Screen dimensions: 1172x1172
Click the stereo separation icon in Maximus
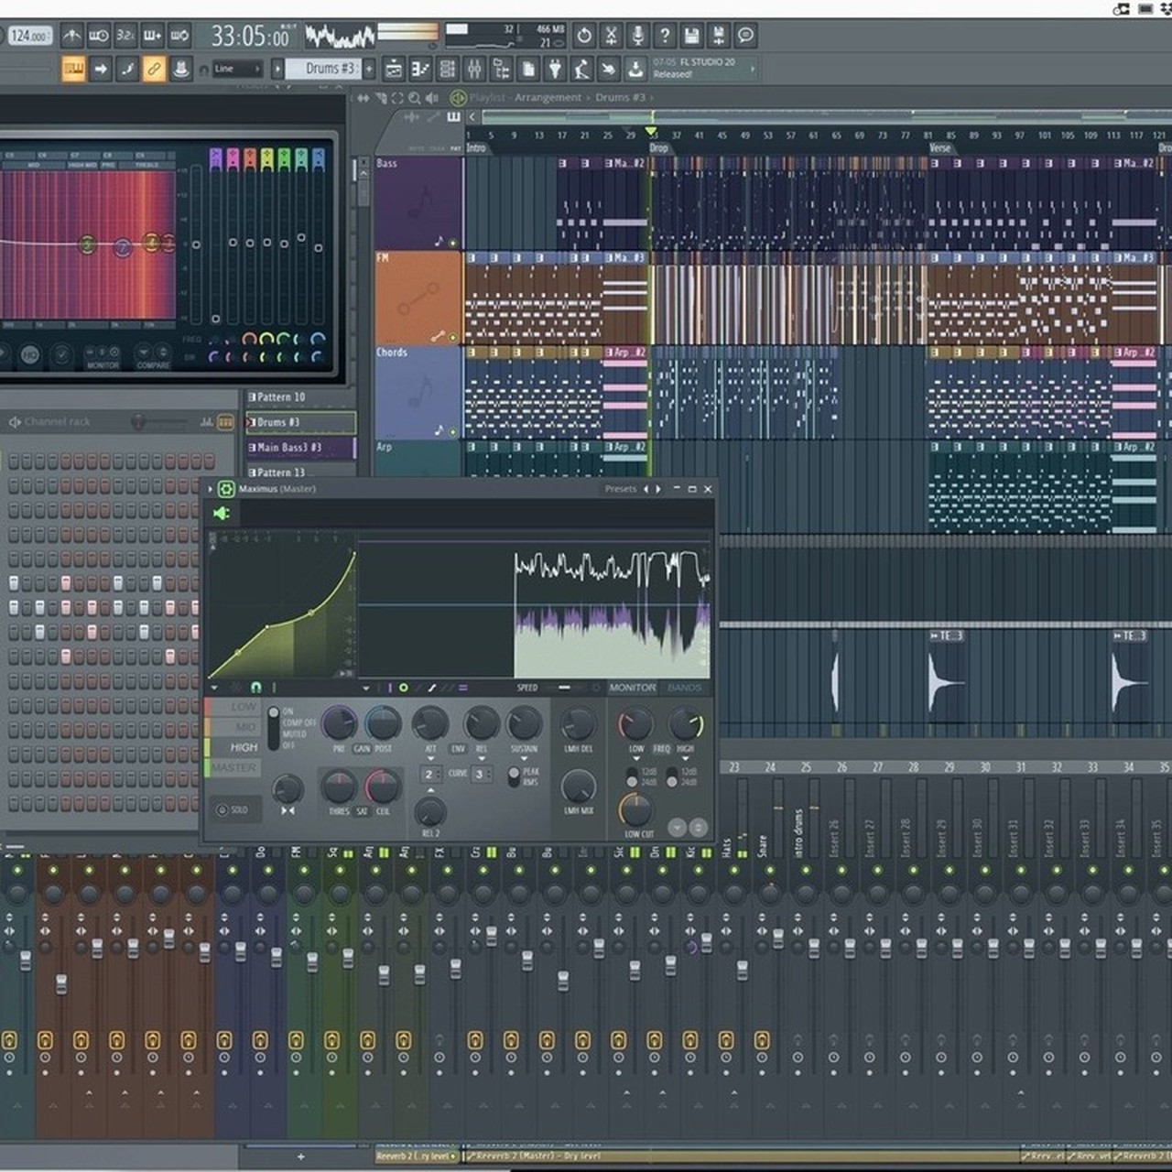(x=288, y=811)
